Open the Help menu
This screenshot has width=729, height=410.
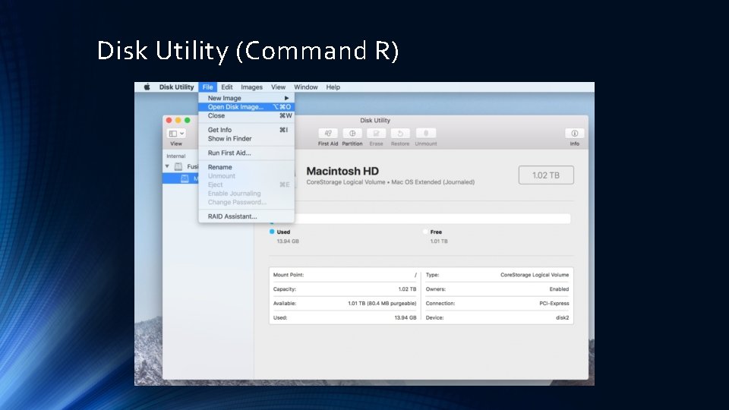tap(333, 87)
